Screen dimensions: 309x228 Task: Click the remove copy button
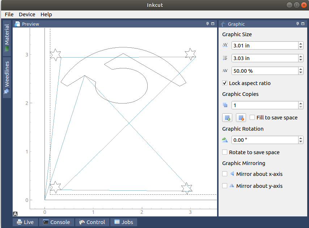pos(241,118)
